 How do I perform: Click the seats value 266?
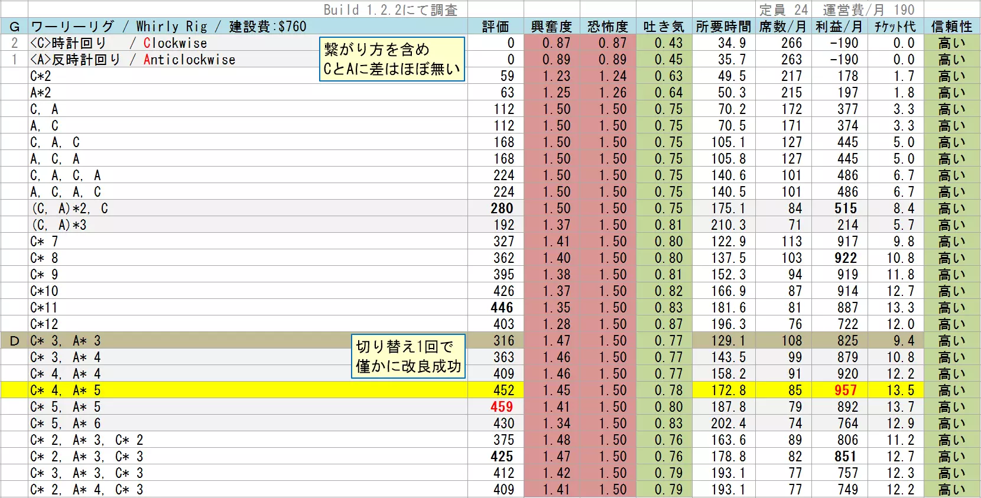pos(792,43)
